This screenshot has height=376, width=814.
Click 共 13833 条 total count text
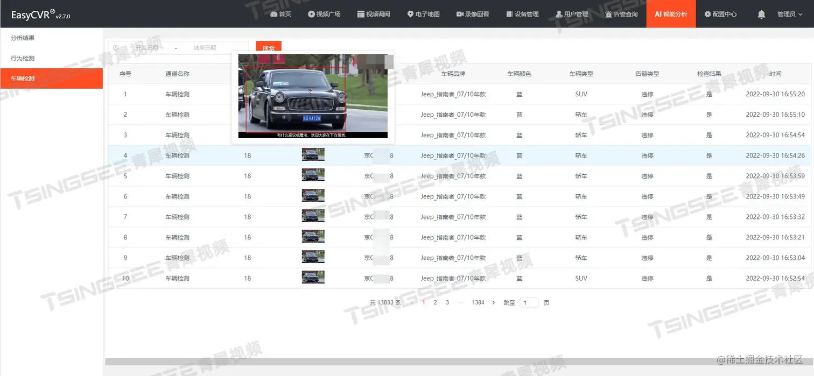click(385, 303)
